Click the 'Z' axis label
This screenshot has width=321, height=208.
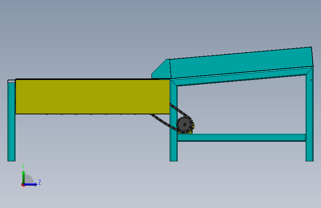tap(40, 182)
